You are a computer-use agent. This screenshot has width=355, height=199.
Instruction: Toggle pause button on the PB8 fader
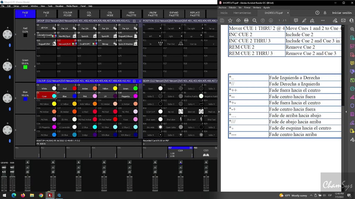point(206,172)
